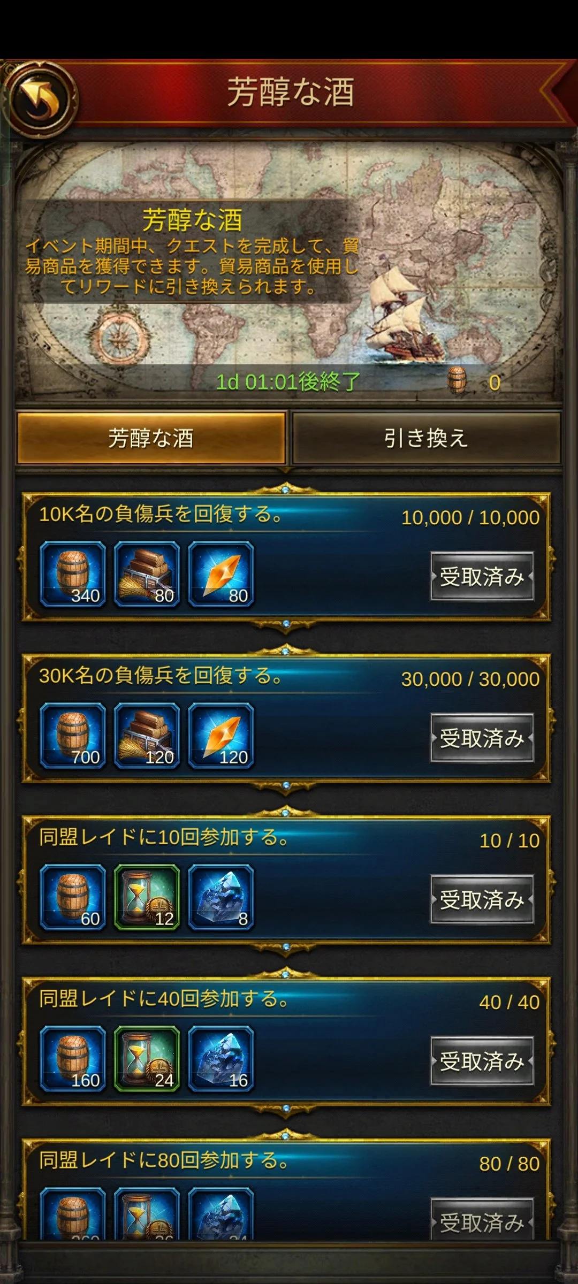Image resolution: width=578 pixels, height=1284 pixels.
Task: Tap 受取済み button for 40 raids quest
Action: pos(482,1061)
